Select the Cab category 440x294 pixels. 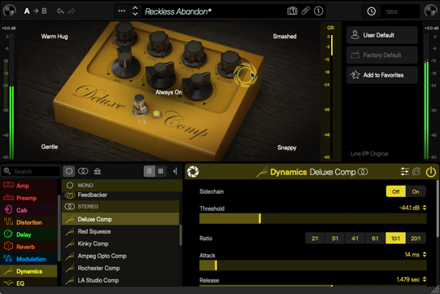point(28,210)
